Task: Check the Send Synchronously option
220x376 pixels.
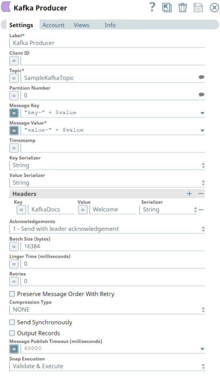Action: 12,322
